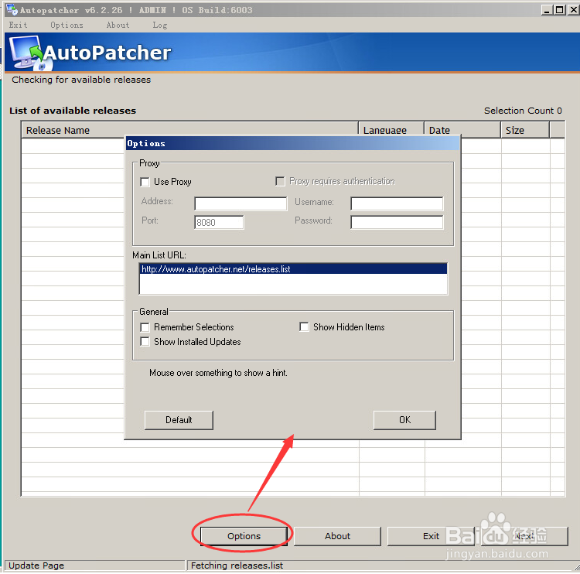580x574 pixels.
Task: Focus the proxy Username field
Action: pyautogui.click(x=397, y=203)
